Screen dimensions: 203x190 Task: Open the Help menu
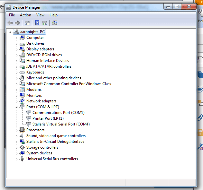(53, 15)
